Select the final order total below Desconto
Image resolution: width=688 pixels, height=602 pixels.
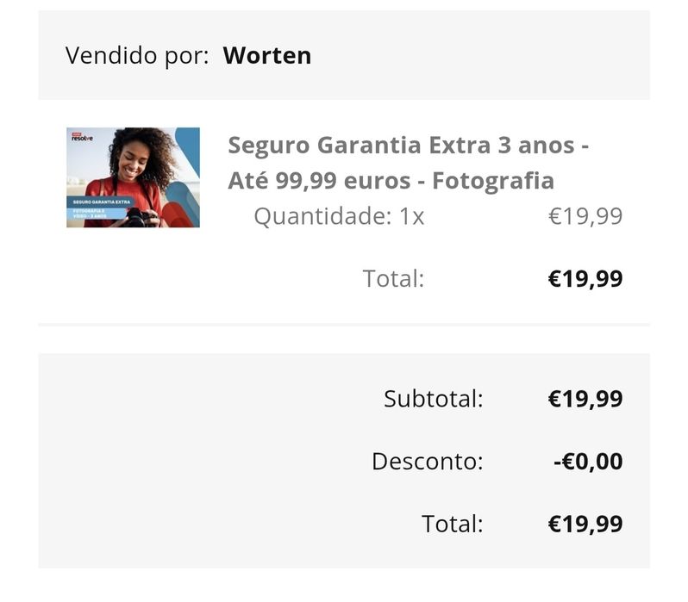[x=585, y=524]
